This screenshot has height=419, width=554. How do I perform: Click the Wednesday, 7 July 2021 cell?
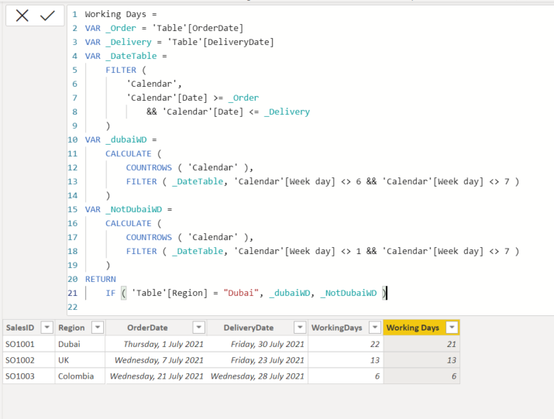[x=157, y=360]
